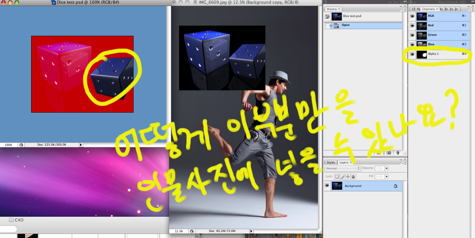
Task: Click Doc: 225.0K/300.0K status info
Action: (52, 145)
